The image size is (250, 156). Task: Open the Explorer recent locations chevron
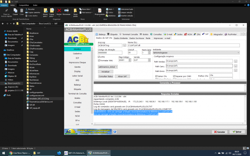(x=11, y=24)
